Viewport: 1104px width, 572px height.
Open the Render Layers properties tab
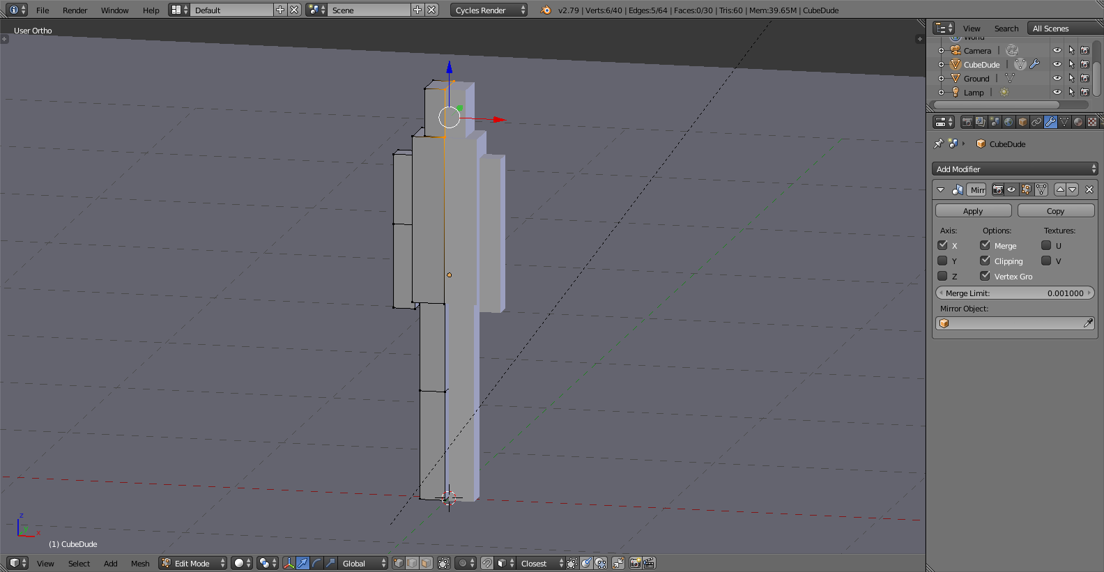981,122
